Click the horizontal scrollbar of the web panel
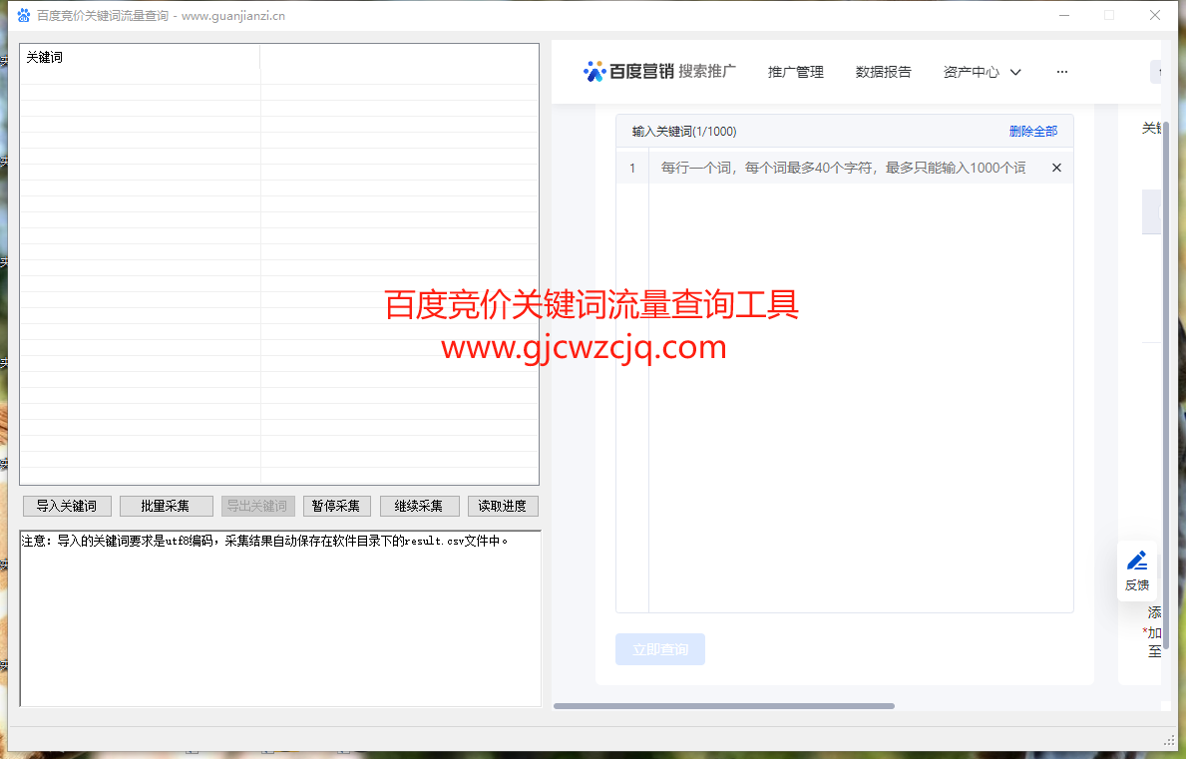This screenshot has width=1186, height=759. coord(724,706)
